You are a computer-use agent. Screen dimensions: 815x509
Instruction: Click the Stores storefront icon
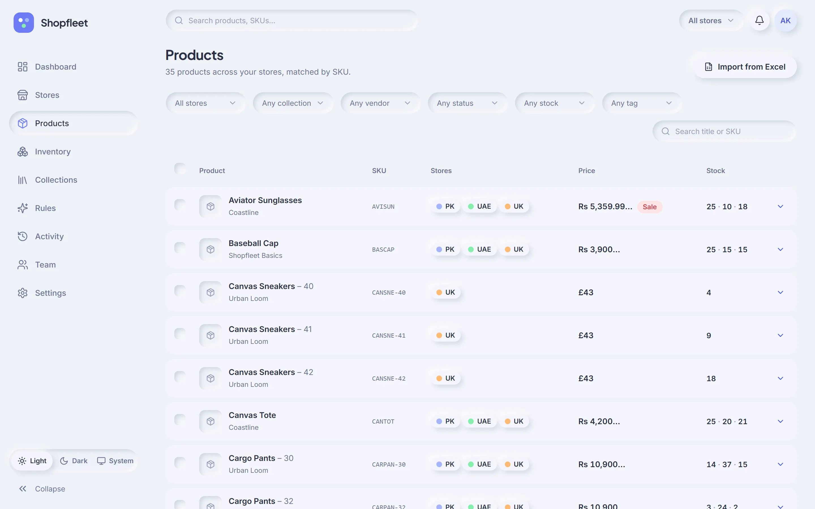[x=23, y=95]
